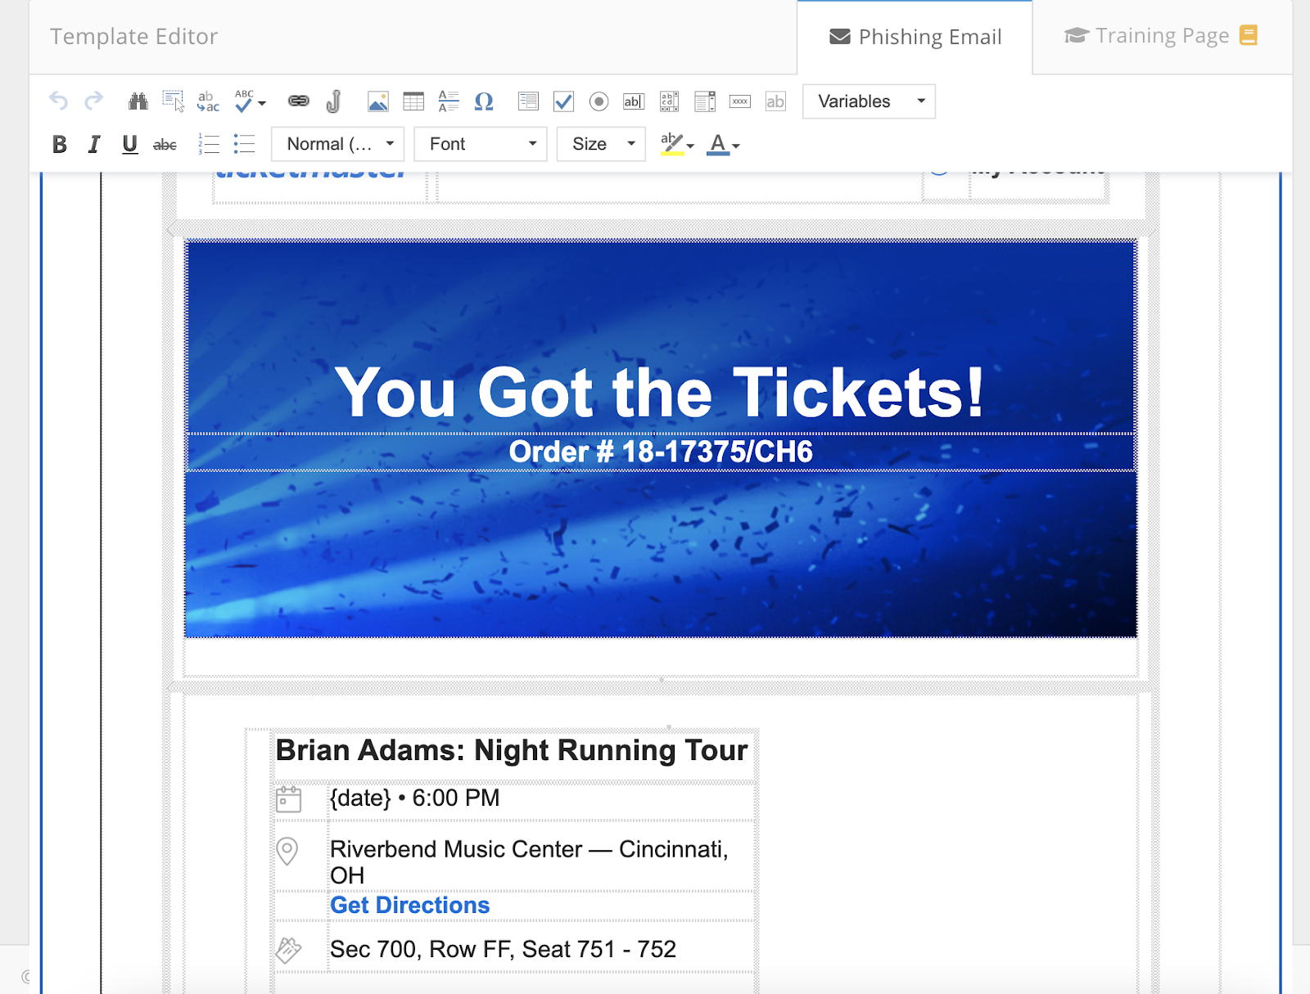Insert a text field
Image resolution: width=1310 pixels, height=994 pixels.
point(634,101)
